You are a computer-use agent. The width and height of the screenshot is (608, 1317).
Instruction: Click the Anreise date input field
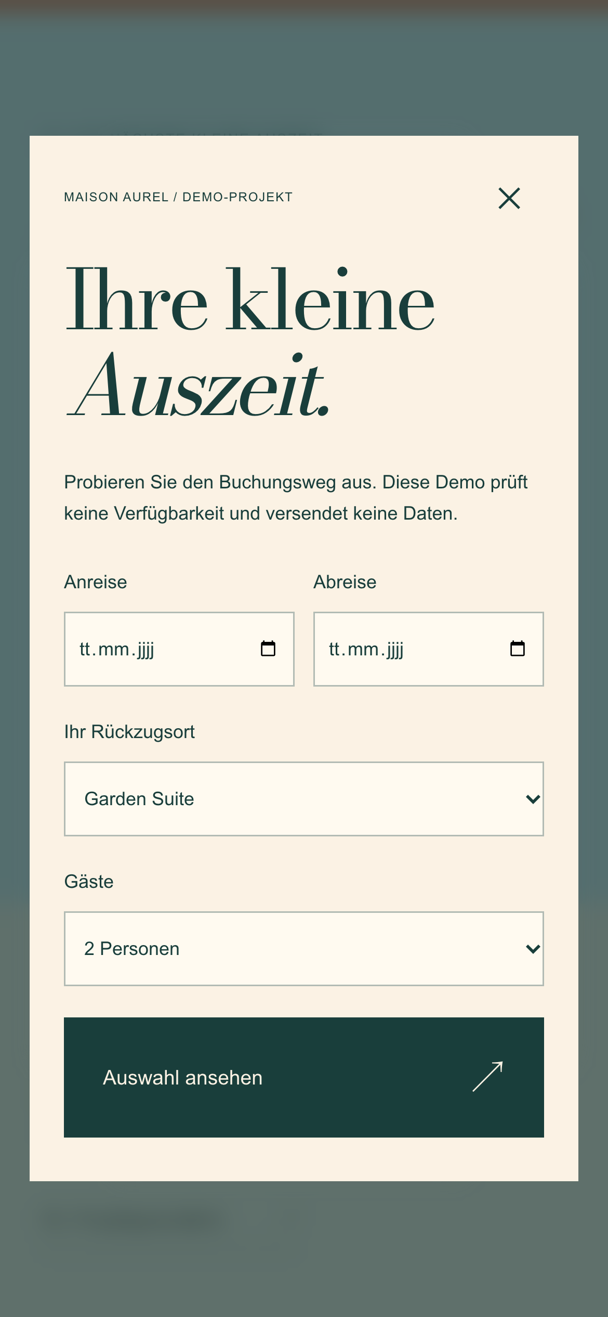[x=179, y=649]
